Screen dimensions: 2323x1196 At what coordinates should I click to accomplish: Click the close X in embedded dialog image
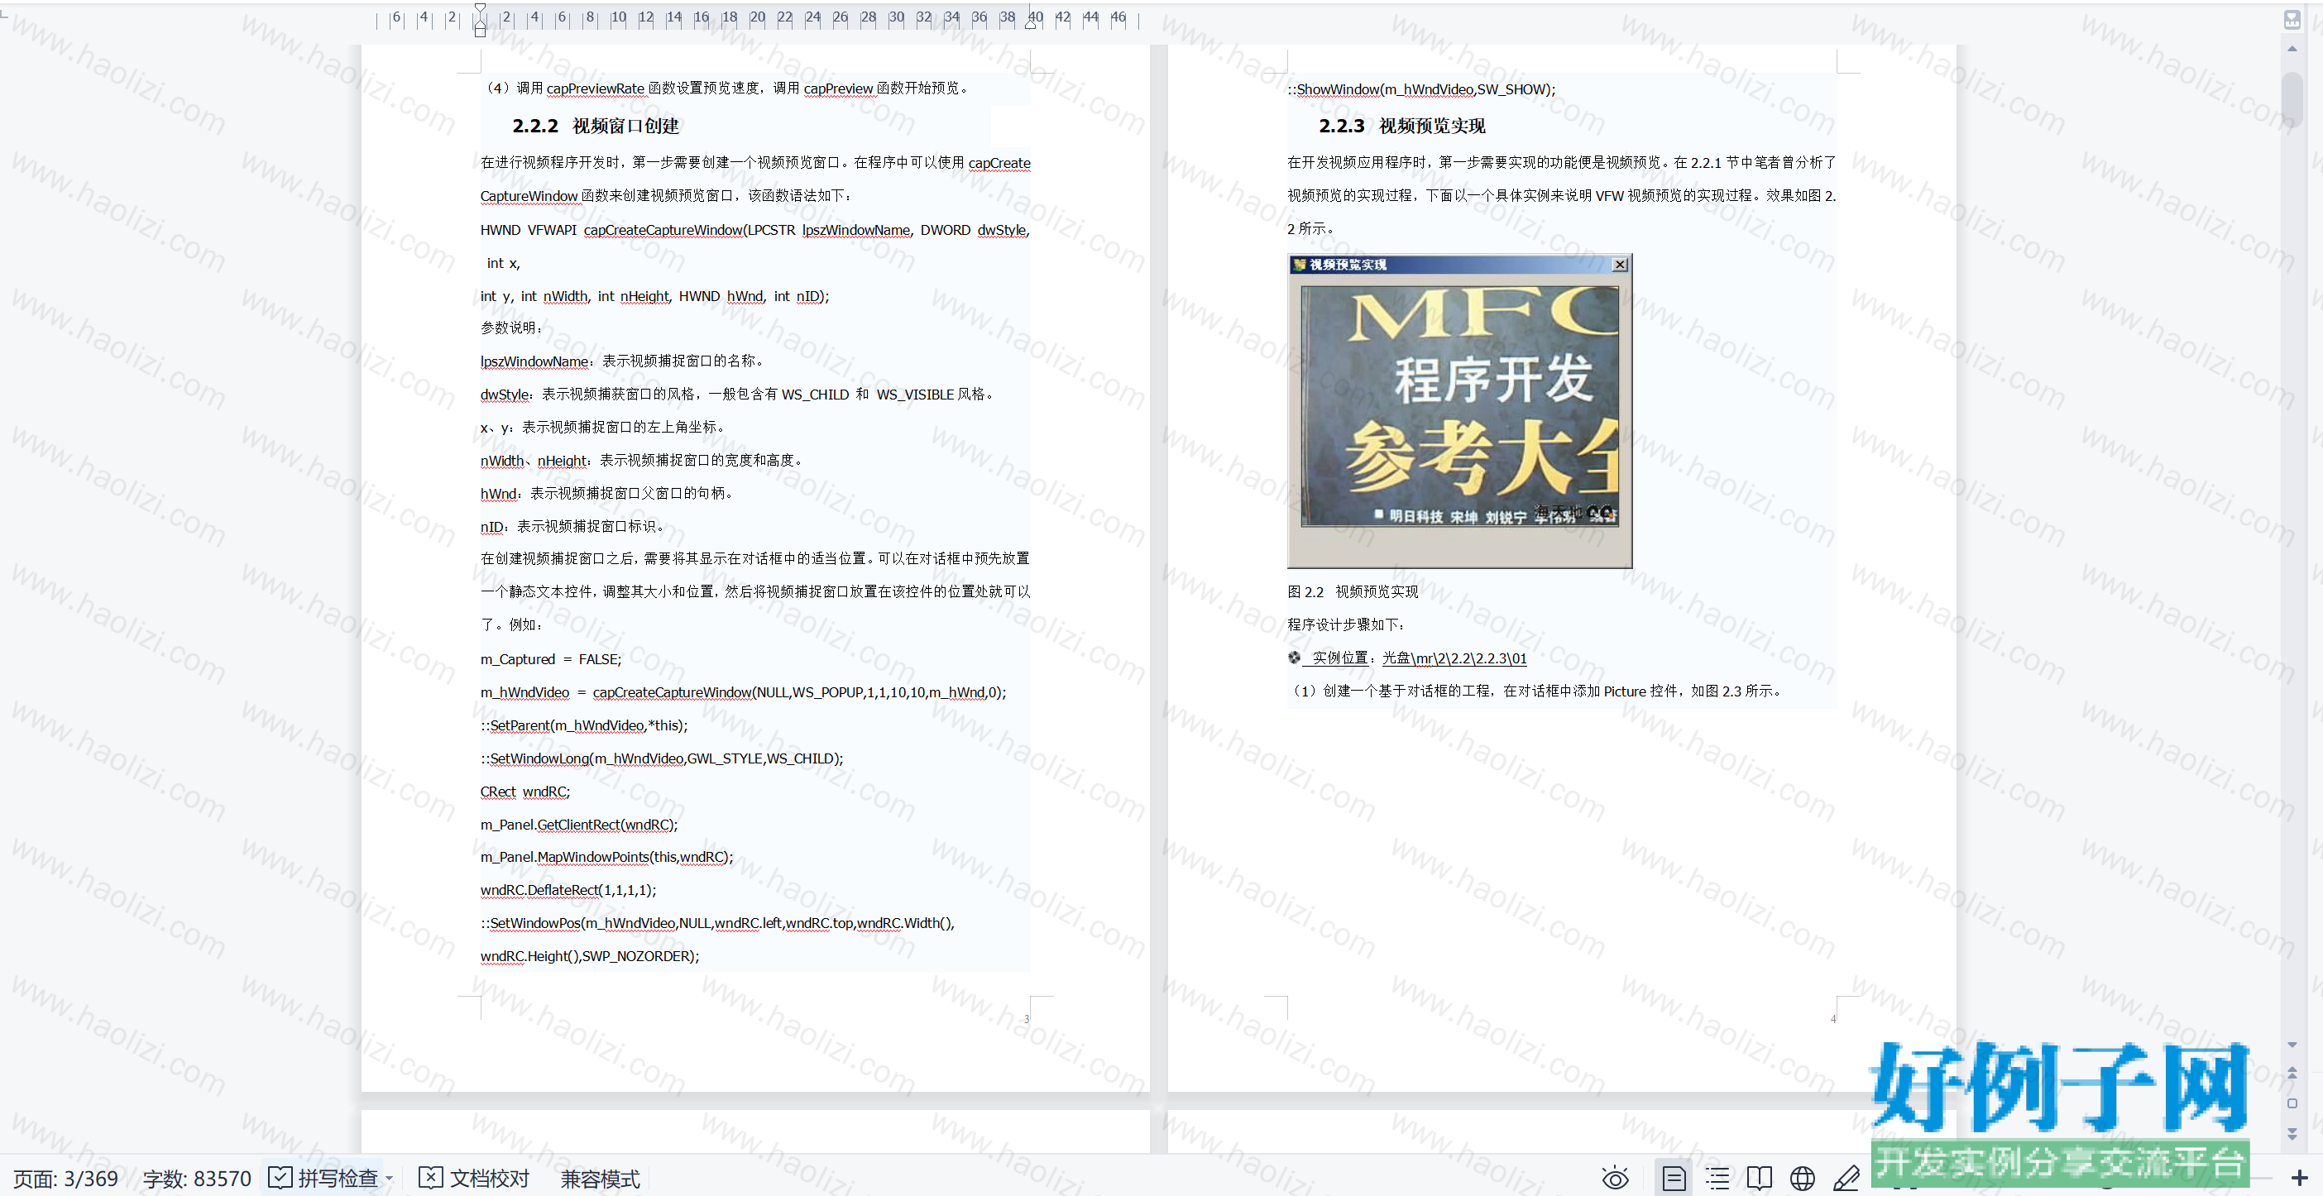pos(1620,264)
